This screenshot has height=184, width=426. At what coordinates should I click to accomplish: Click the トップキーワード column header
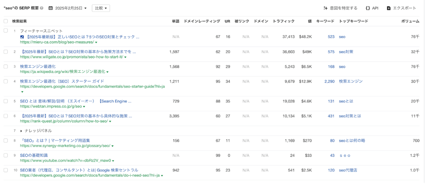click(x=353, y=21)
